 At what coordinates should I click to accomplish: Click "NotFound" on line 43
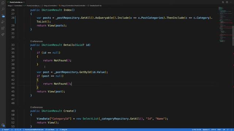60,84
